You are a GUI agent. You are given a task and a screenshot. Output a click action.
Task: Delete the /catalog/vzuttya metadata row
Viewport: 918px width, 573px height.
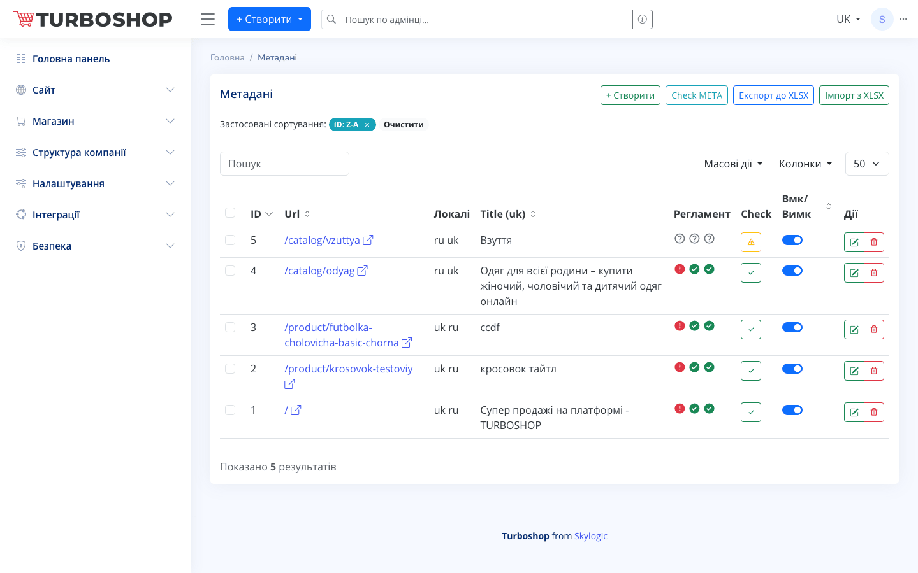874,242
